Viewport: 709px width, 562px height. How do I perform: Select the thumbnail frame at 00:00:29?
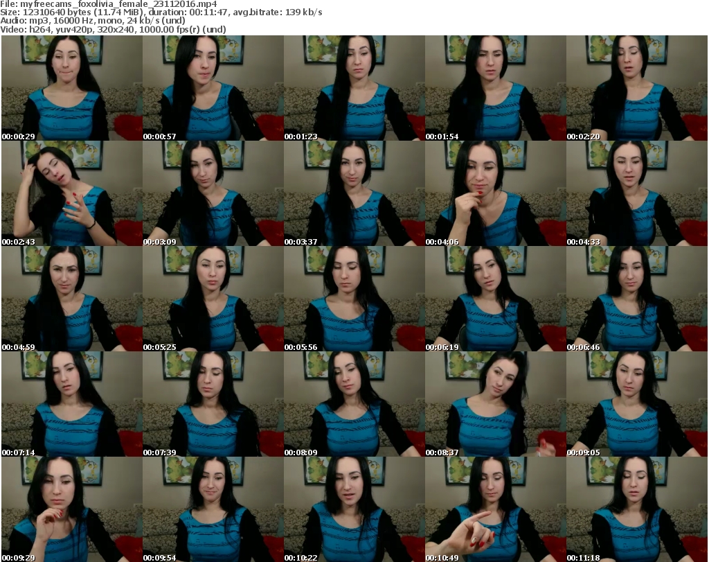point(72,88)
